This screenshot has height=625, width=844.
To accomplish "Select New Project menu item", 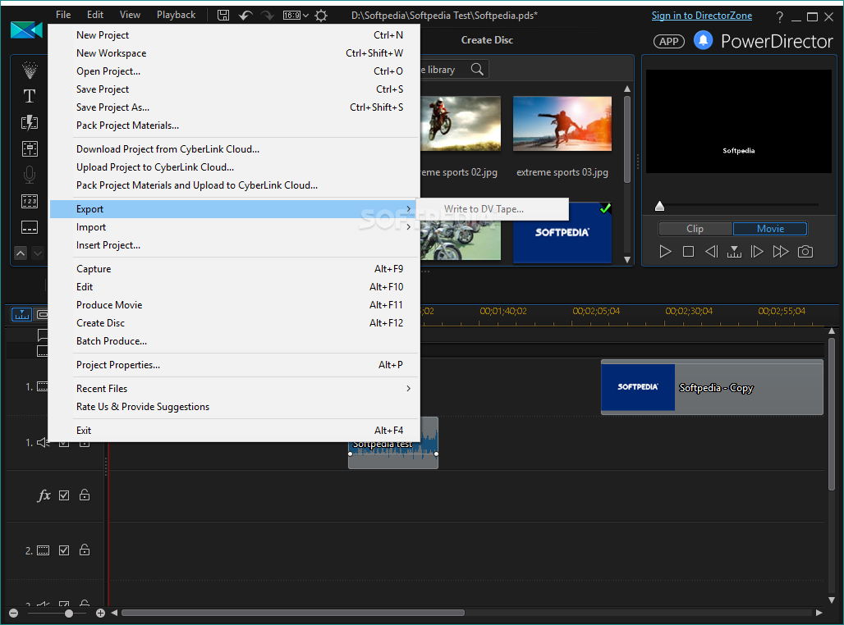I will coord(235,35).
